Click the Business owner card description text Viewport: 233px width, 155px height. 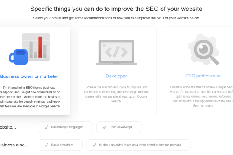coord(30,97)
